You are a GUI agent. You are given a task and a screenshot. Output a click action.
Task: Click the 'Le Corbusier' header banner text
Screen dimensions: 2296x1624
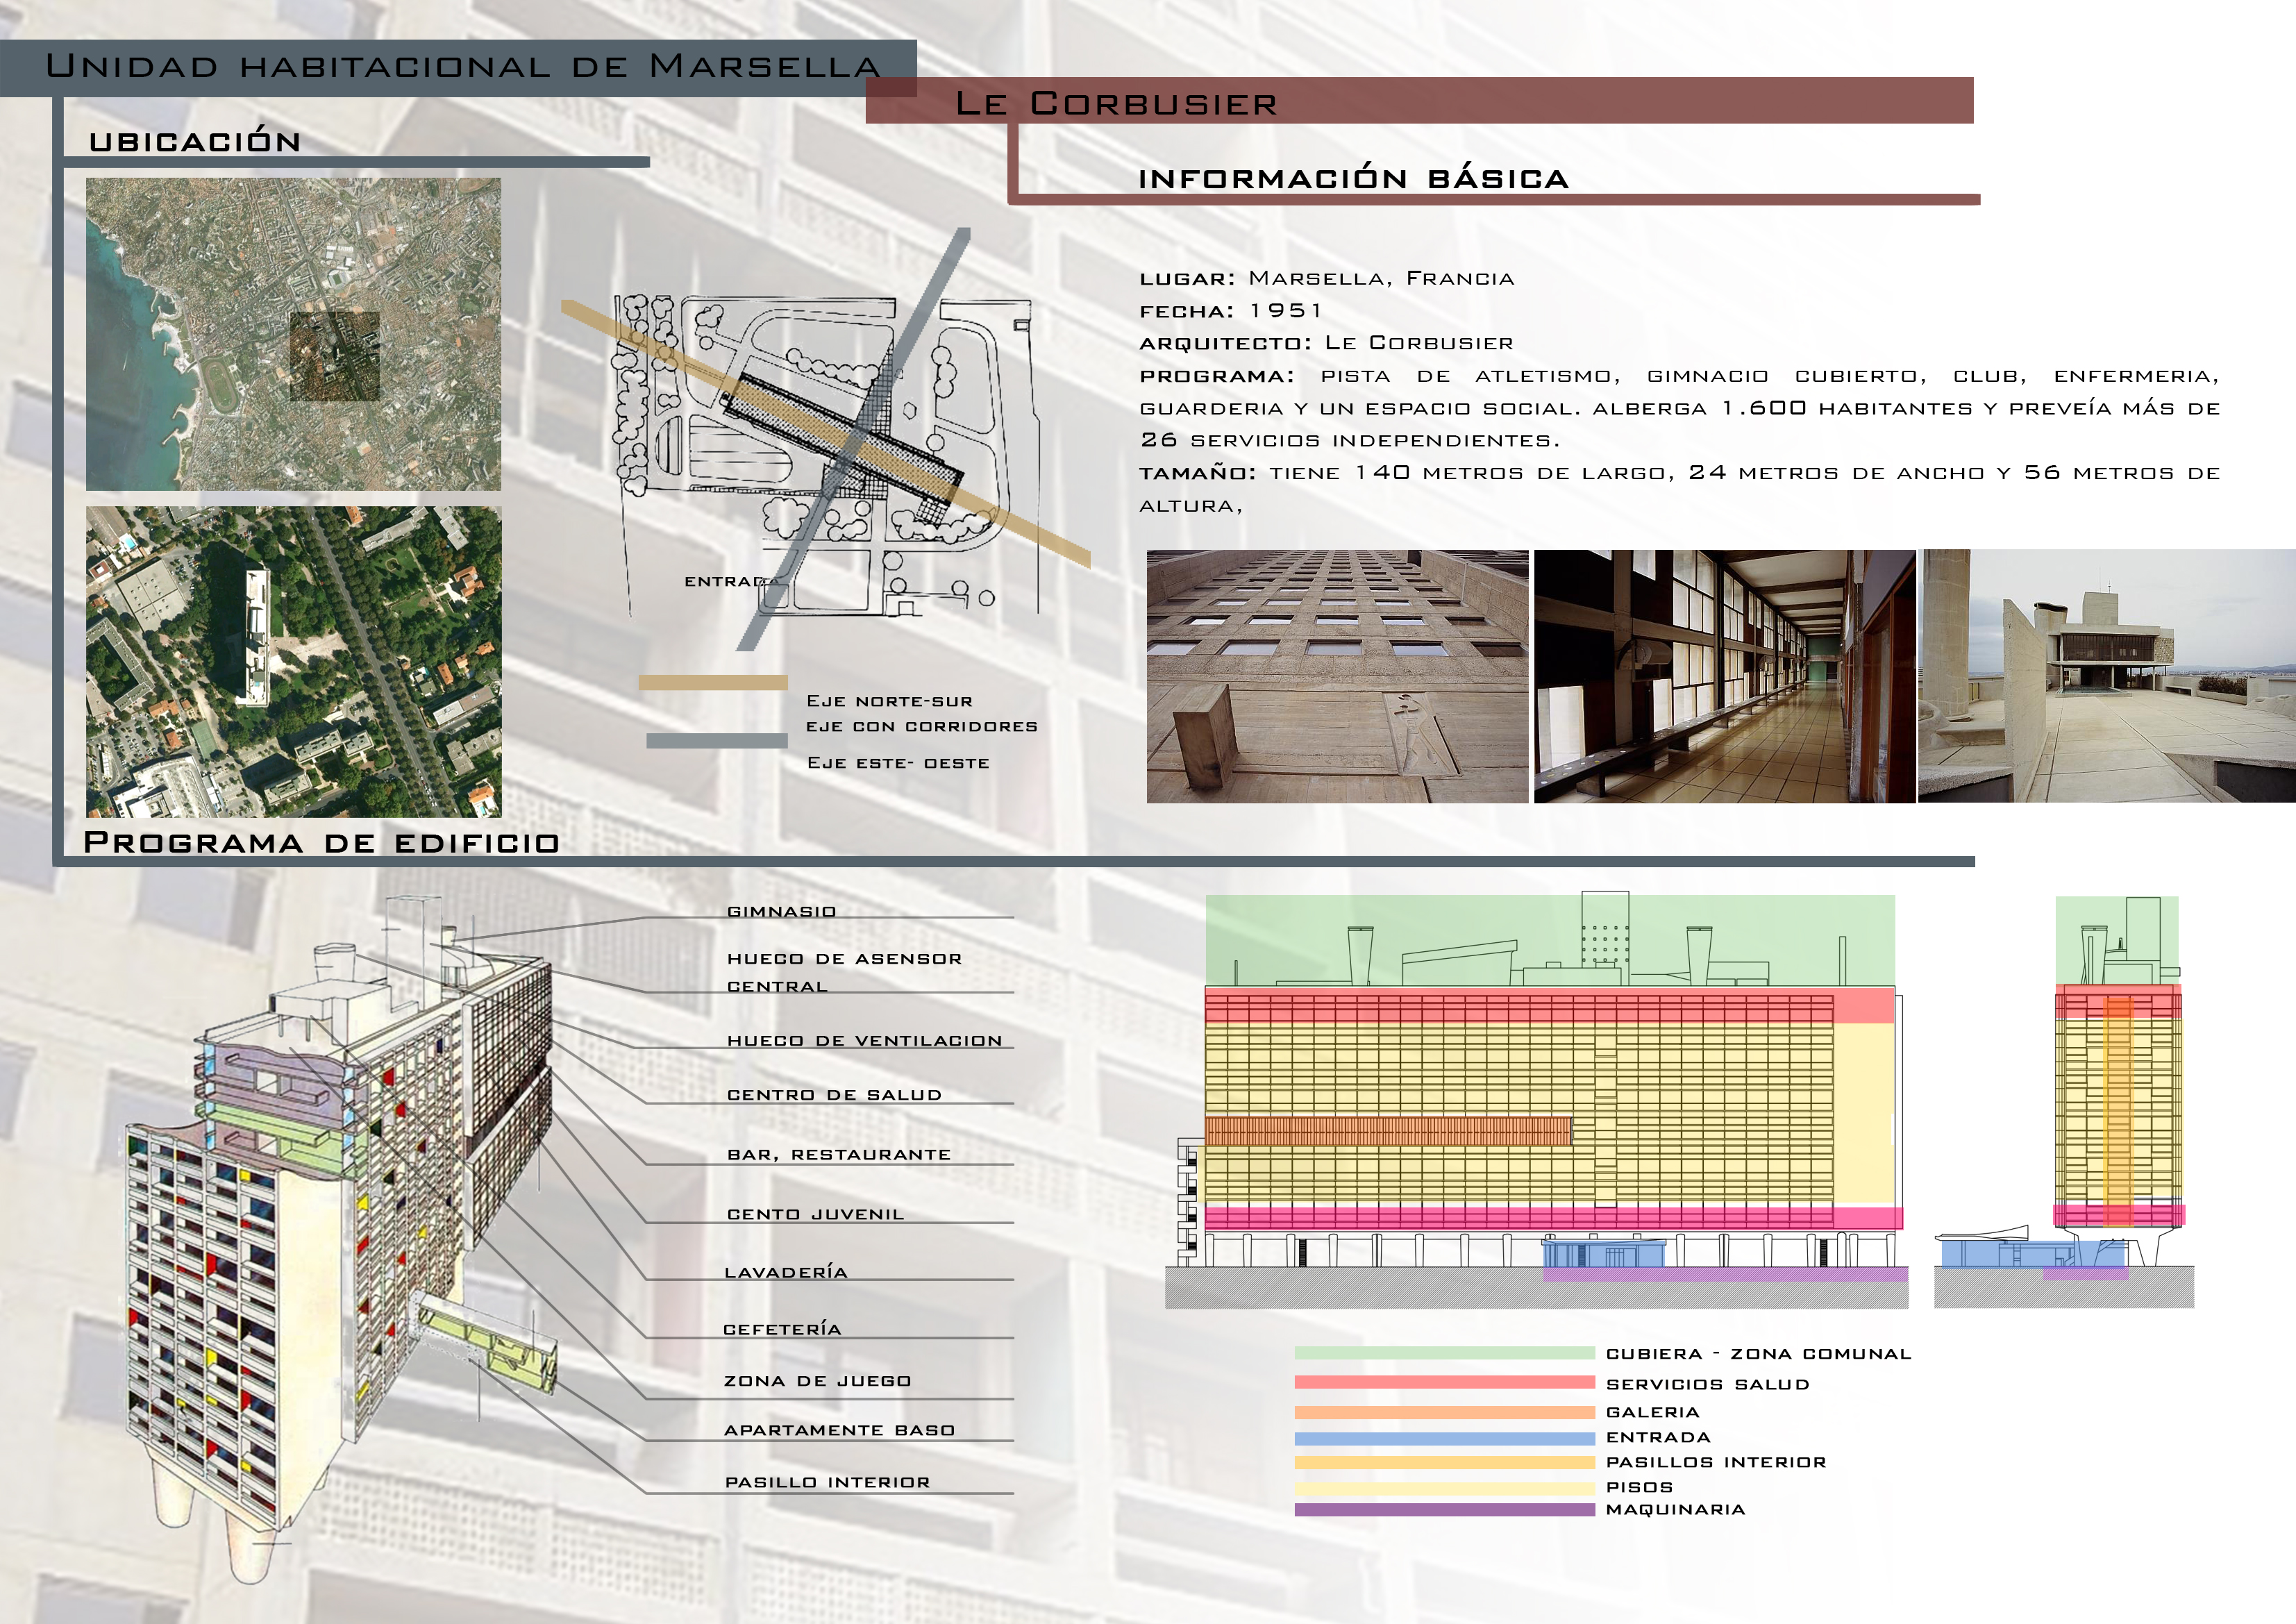pos(1116,103)
